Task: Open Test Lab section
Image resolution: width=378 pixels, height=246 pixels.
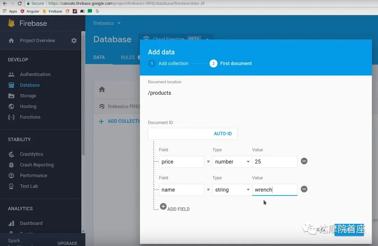Action: coord(29,186)
